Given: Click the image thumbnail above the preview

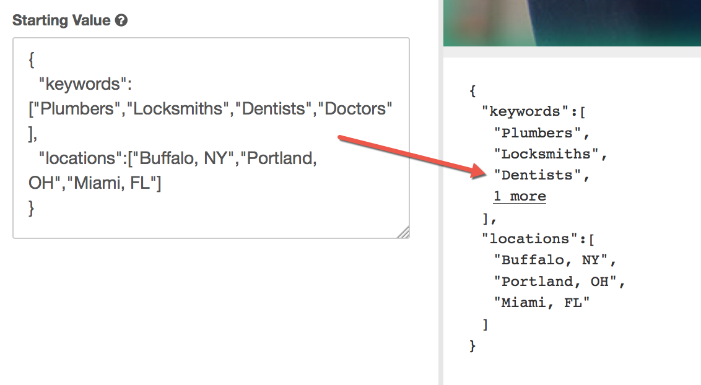Looking at the screenshot, I should [572, 23].
